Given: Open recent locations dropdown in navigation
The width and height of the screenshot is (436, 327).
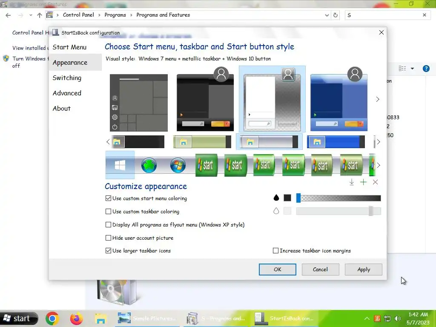Looking at the screenshot, I should coord(31,15).
